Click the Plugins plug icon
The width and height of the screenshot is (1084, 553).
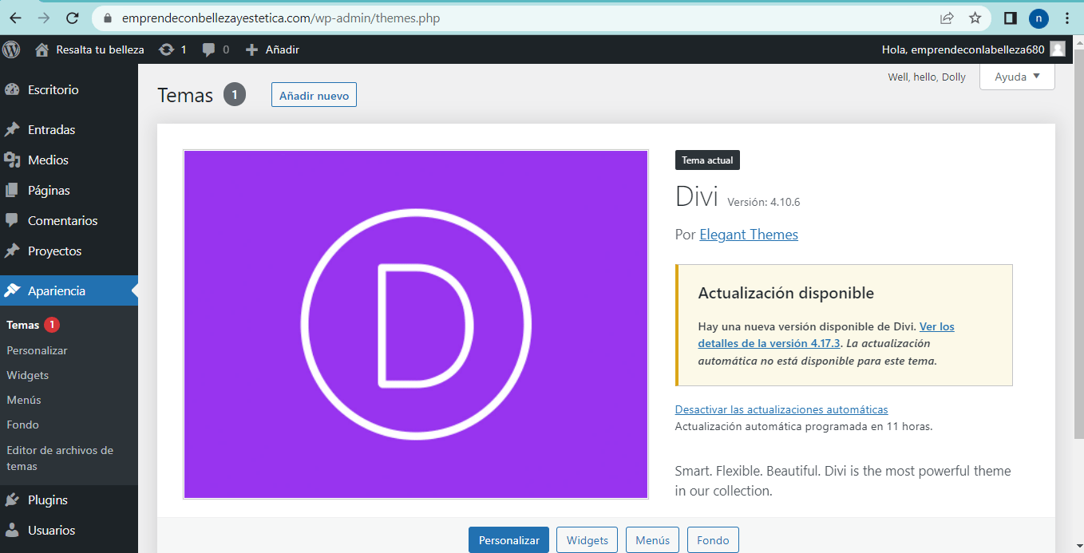tap(12, 500)
